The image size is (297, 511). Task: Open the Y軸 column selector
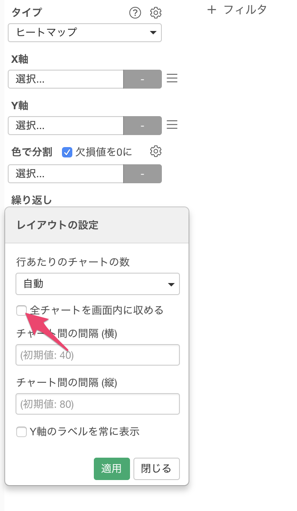pos(66,126)
